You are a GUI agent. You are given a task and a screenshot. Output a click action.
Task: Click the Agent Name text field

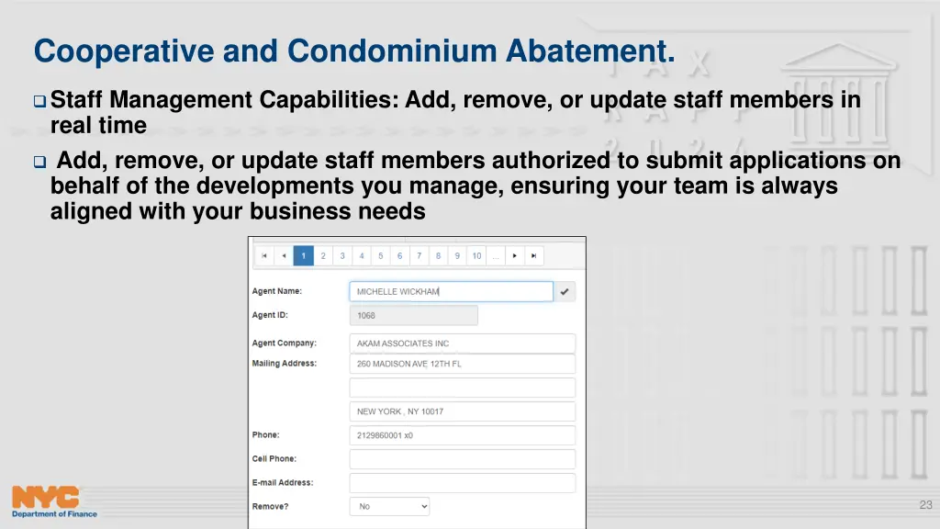coord(451,292)
